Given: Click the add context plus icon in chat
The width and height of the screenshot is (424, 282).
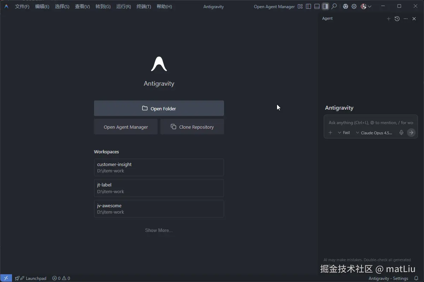Looking at the screenshot, I should point(330,133).
